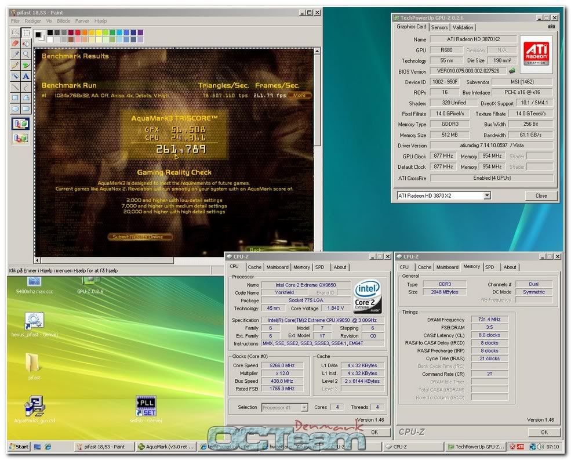Open the Cache tab in left CPU-Z window
The image size is (571, 460).
254,267
